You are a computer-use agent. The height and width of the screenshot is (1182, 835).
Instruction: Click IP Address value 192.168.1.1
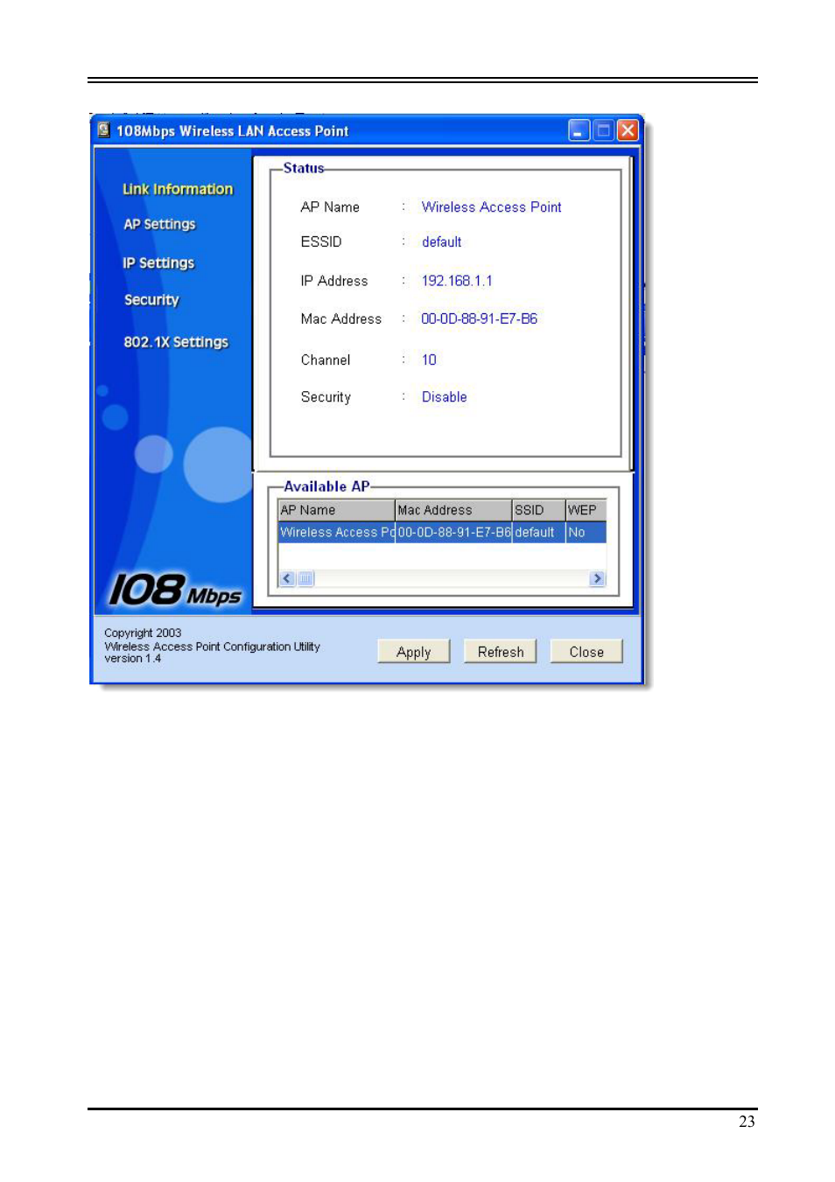[x=457, y=281]
